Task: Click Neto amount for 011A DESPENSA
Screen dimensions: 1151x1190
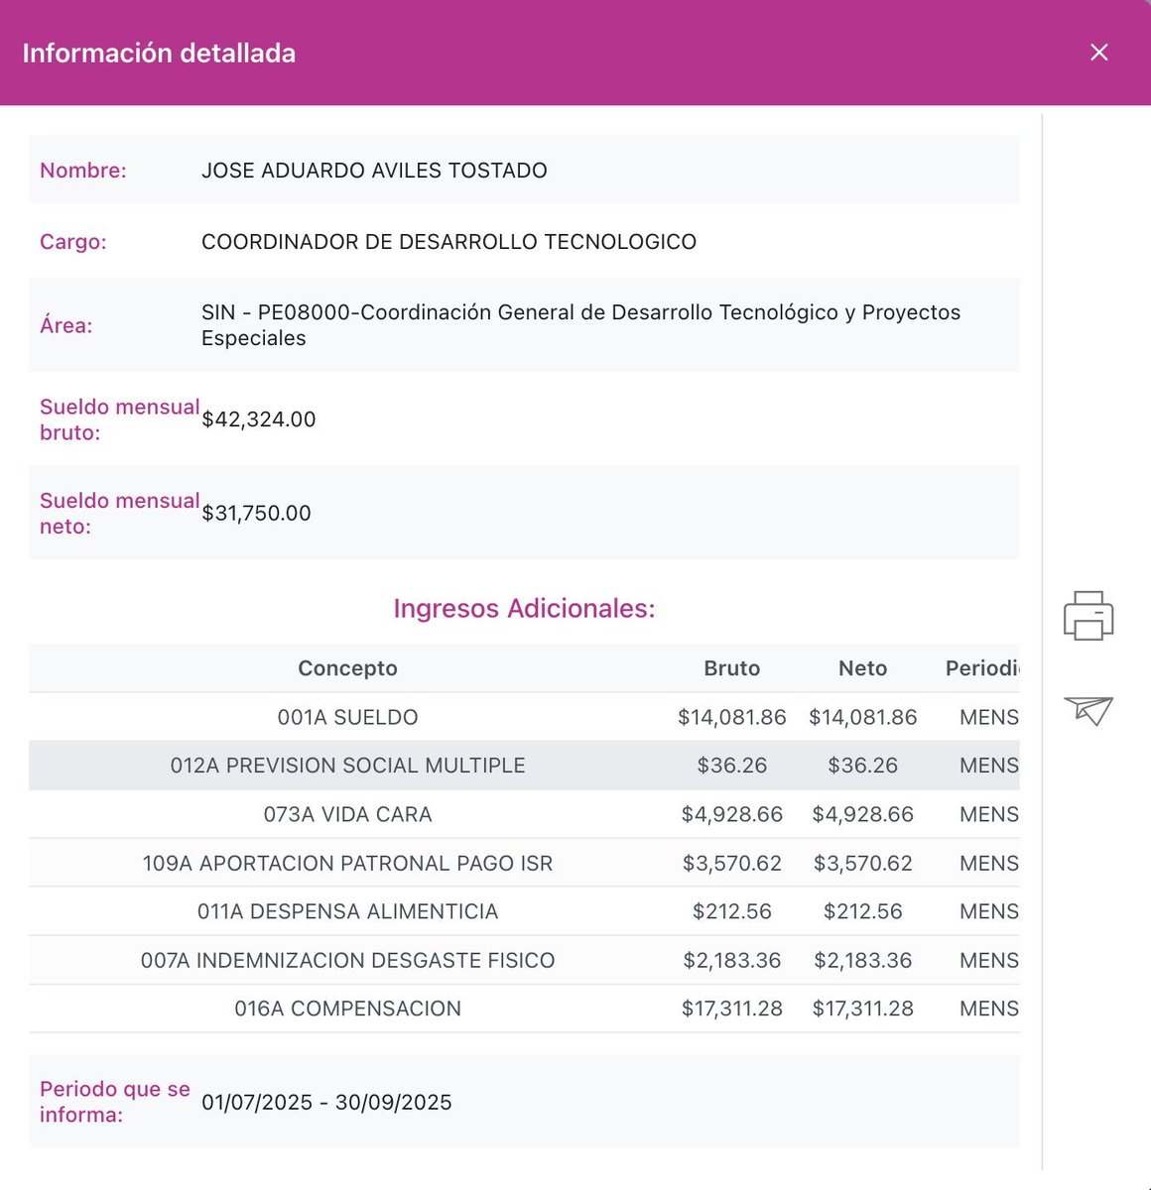Action: (x=863, y=911)
